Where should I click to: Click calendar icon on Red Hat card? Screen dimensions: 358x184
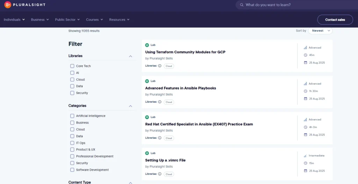pos(306,135)
